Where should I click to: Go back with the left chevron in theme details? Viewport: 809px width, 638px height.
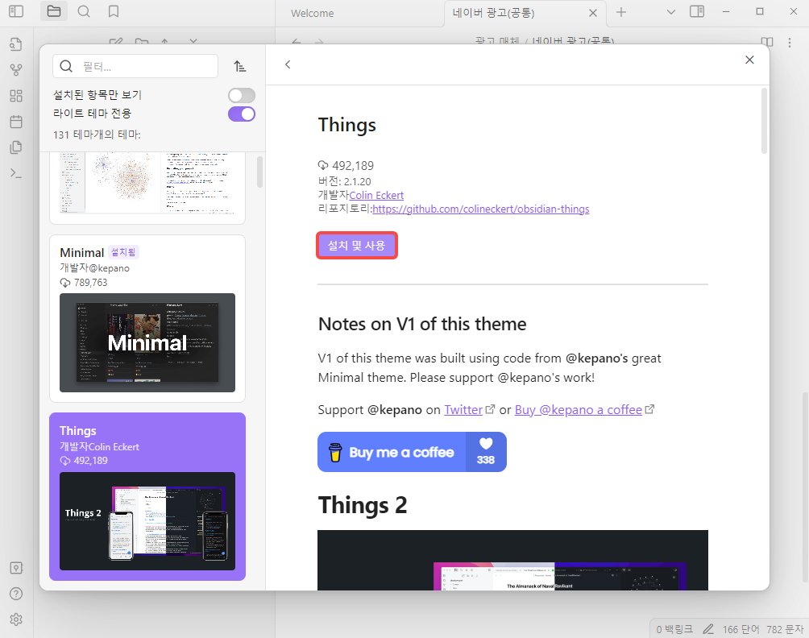coord(288,64)
